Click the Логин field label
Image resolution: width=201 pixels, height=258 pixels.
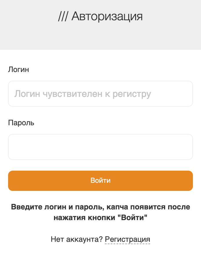pyautogui.click(x=18, y=69)
